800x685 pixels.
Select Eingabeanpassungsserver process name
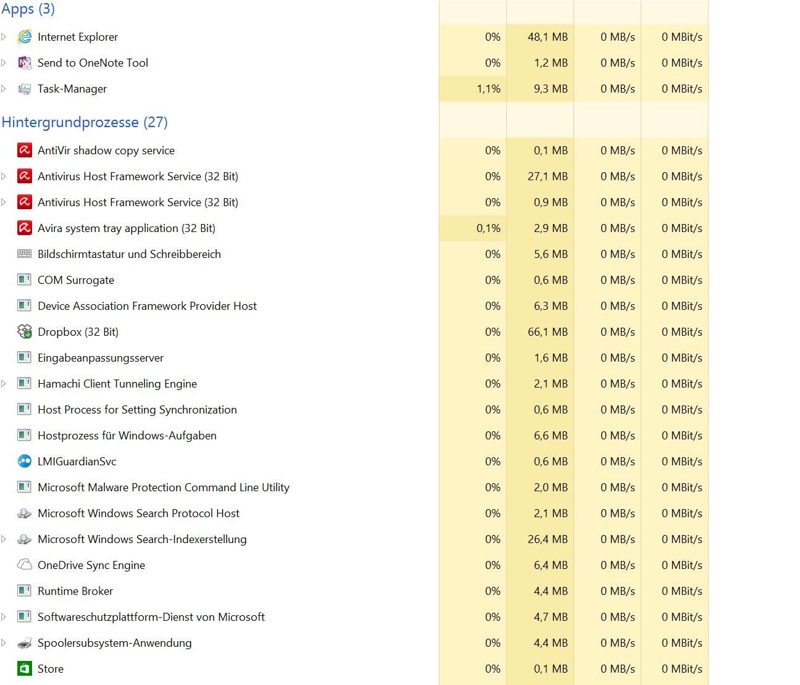tap(101, 358)
